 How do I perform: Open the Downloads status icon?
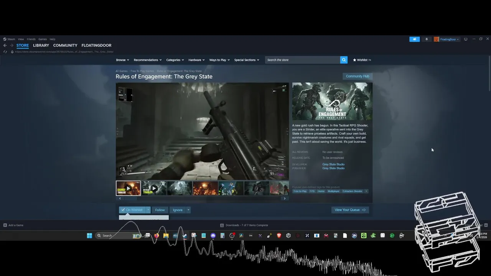222,225
